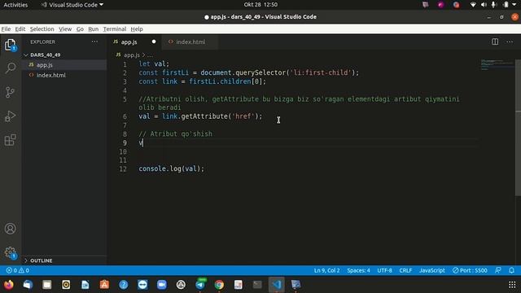Open the Source Control view icon
This screenshot has width=521, height=293.
click(x=11, y=92)
